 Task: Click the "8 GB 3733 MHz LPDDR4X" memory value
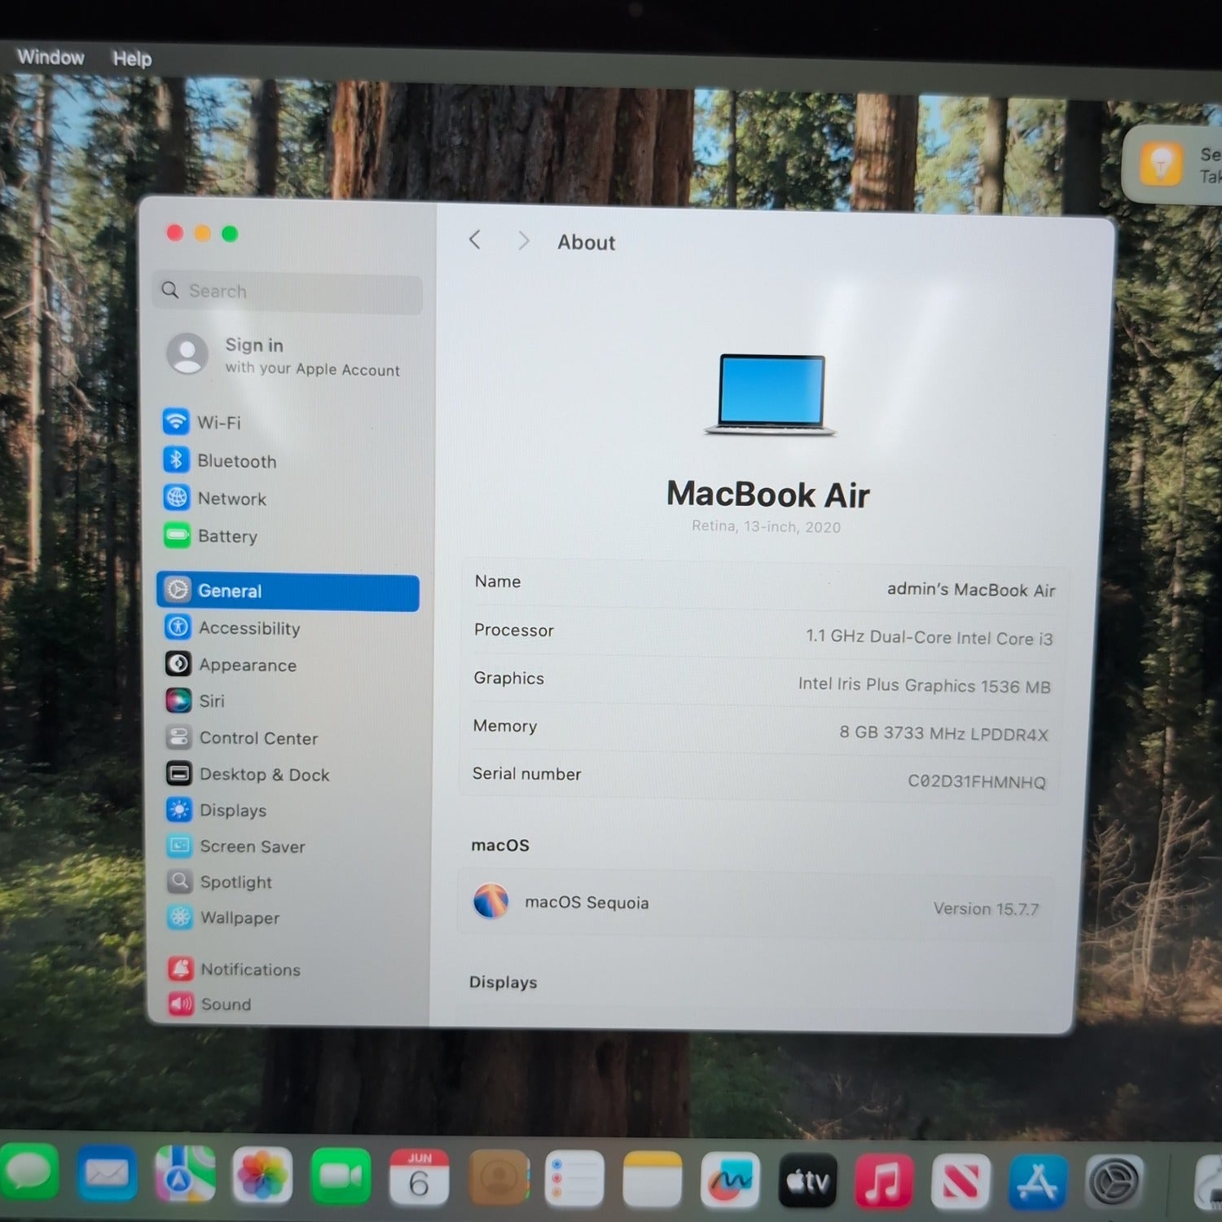coord(943,733)
